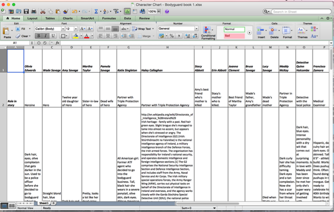Switch to the SmartArt tab
This screenshot has height=212, width=334.
tap(87, 19)
